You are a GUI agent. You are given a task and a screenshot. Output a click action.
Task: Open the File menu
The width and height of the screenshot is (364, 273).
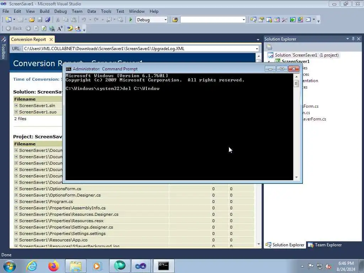[x=6, y=11]
